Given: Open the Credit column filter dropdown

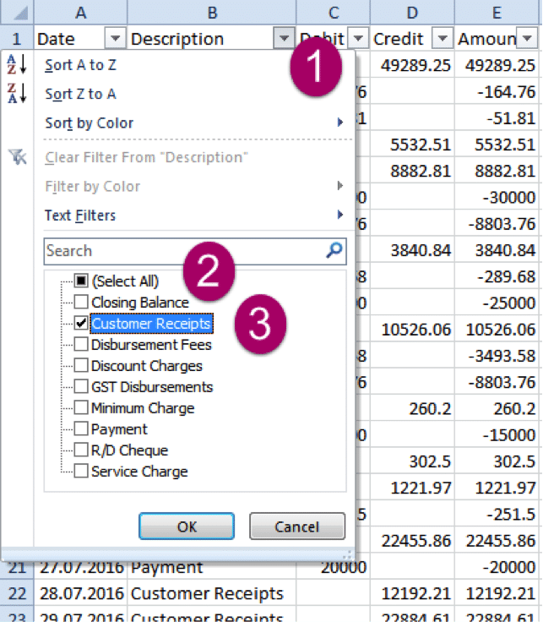Looking at the screenshot, I should (x=442, y=39).
